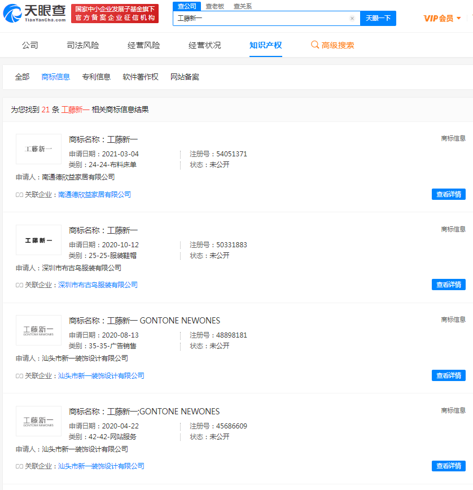Viewport: 473px width, 490px height.
Task: Select the 专利信息 filter
Action: pos(96,77)
